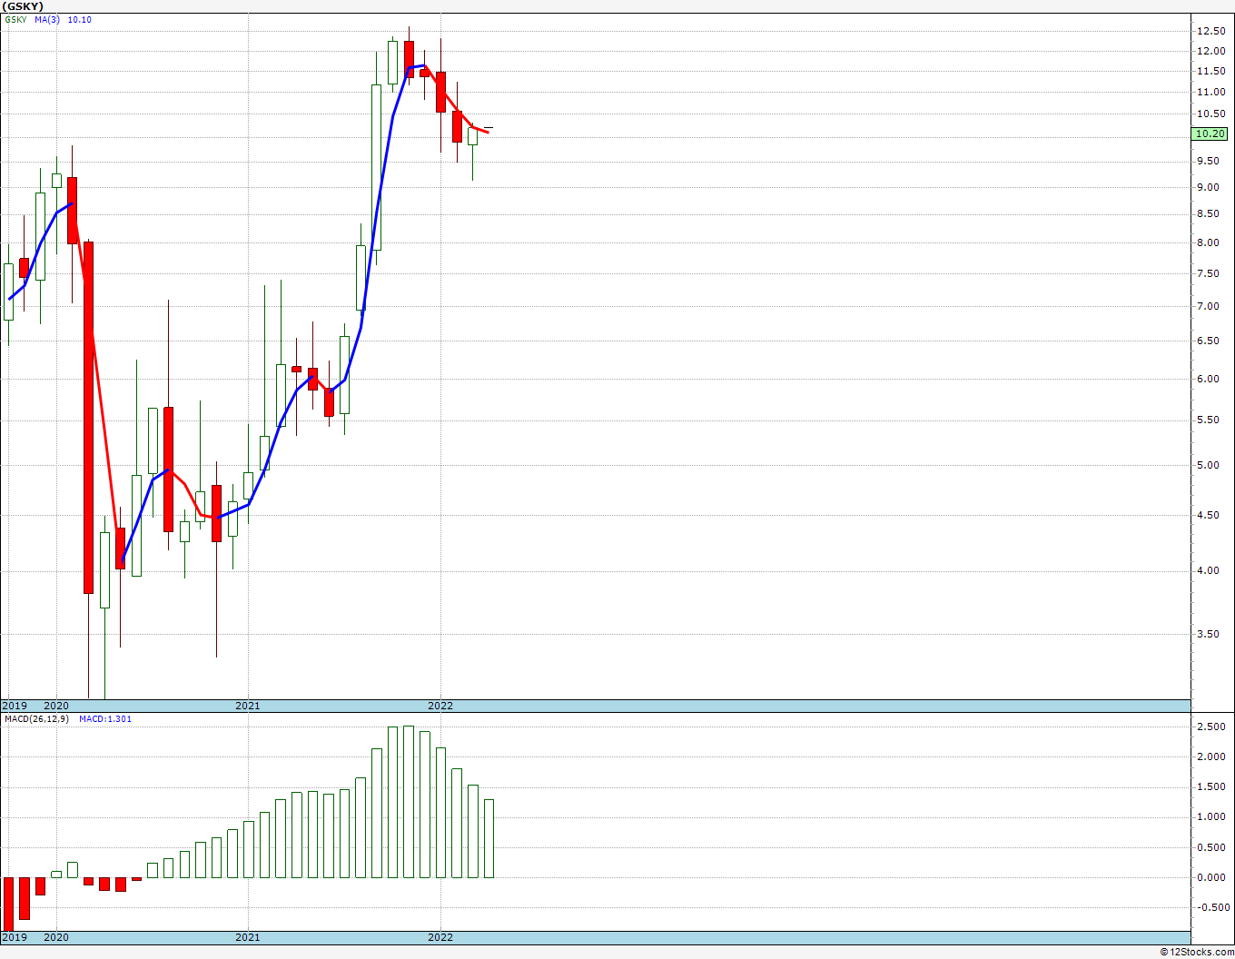Click the 2022 marker on MACD timeline
Screen dimensions: 1235x959
440,937
